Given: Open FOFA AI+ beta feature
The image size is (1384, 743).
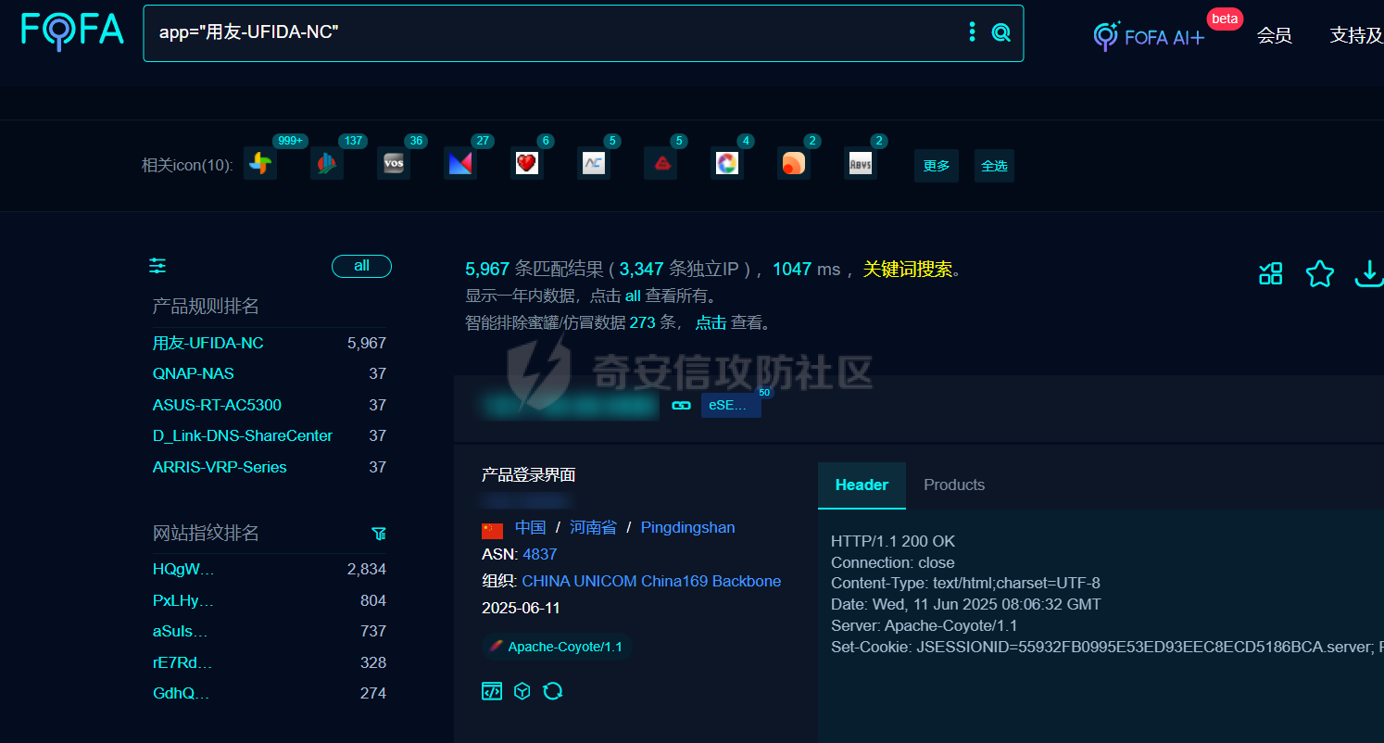Looking at the screenshot, I should click(1150, 36).
